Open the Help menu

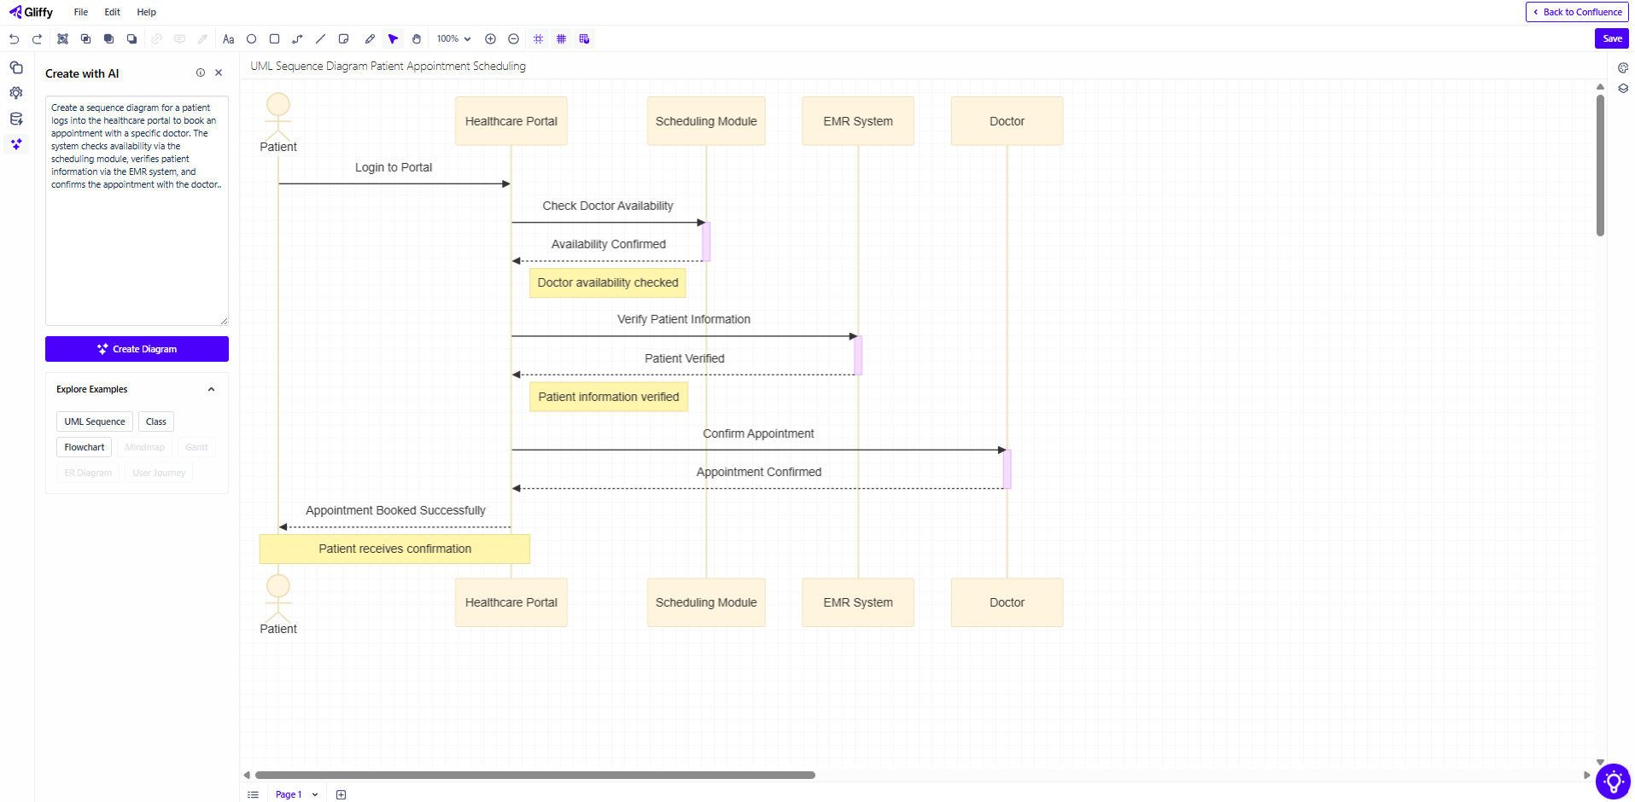coord(147,12)
